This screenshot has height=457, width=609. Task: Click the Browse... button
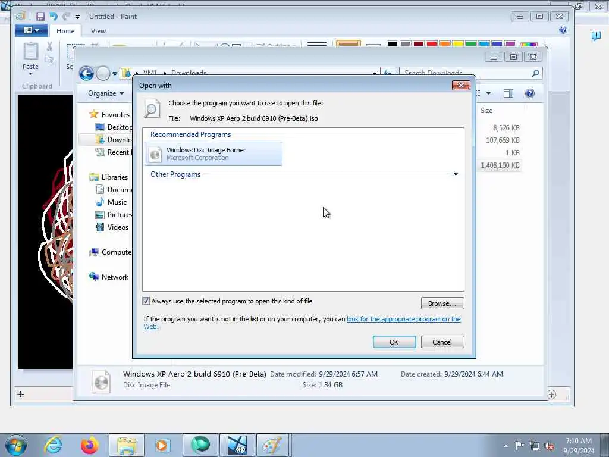pyautogui.click(x=442, y=303)
